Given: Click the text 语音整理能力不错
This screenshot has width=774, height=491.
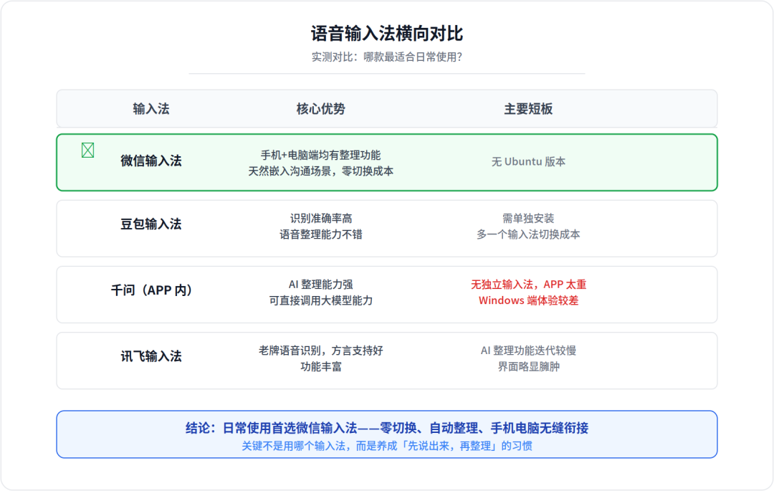Looking at the screenshot, I should click(321, 234).
